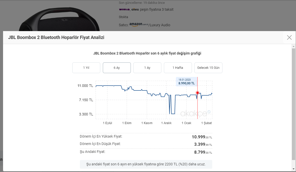
Task: Click the World card logo
Action: 124,9
